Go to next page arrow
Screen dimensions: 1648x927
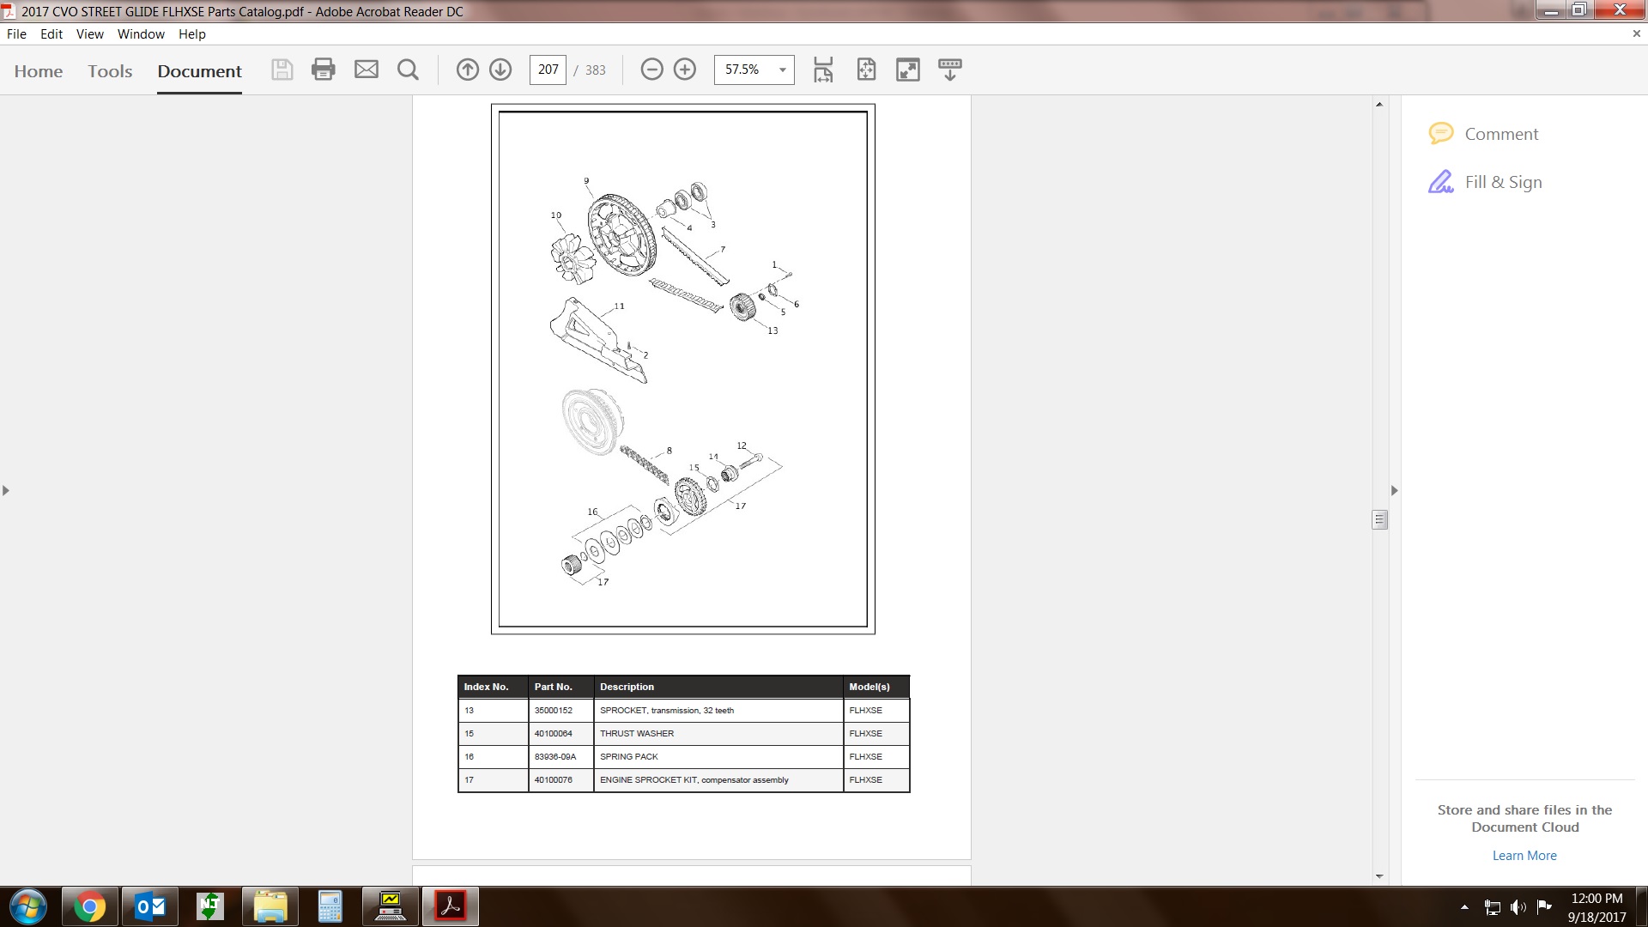(500, 70)
